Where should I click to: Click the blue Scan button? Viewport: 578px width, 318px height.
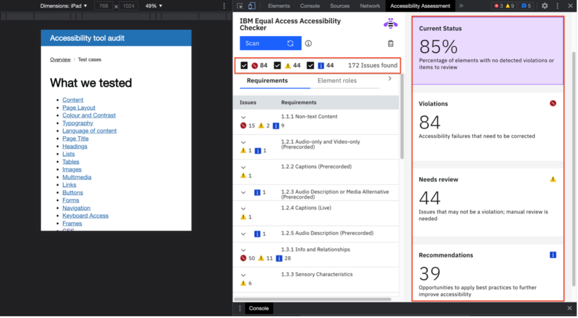coord(270,43)
